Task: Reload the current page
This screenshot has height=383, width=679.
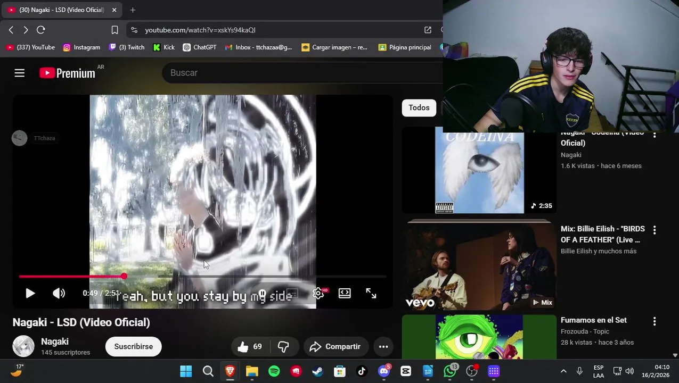Action: coord(41,30)
